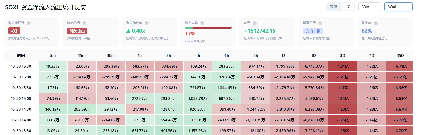Select the 10-30 13:30 time row
Image resolution: width=423 pixels, height=135 pixels.
[x=208, y=131]
